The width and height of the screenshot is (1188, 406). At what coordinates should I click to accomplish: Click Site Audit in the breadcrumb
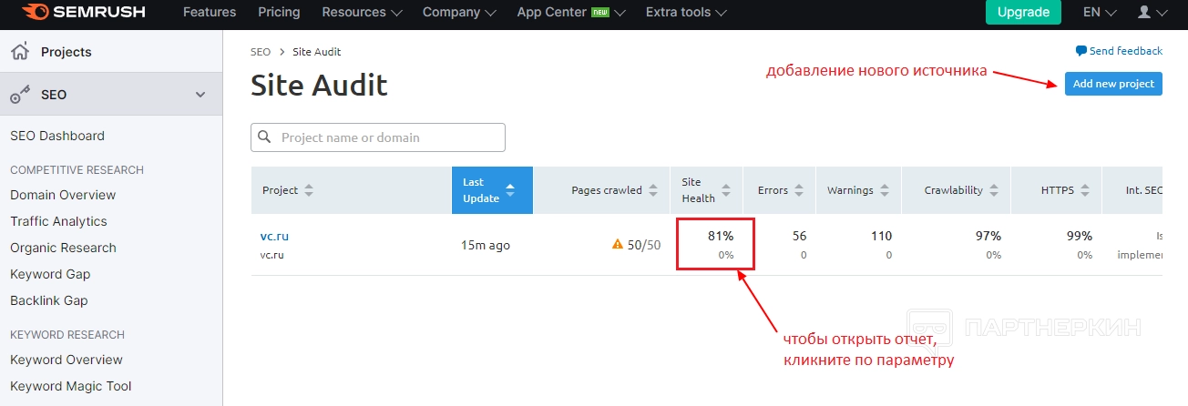[x=317, y=52]
